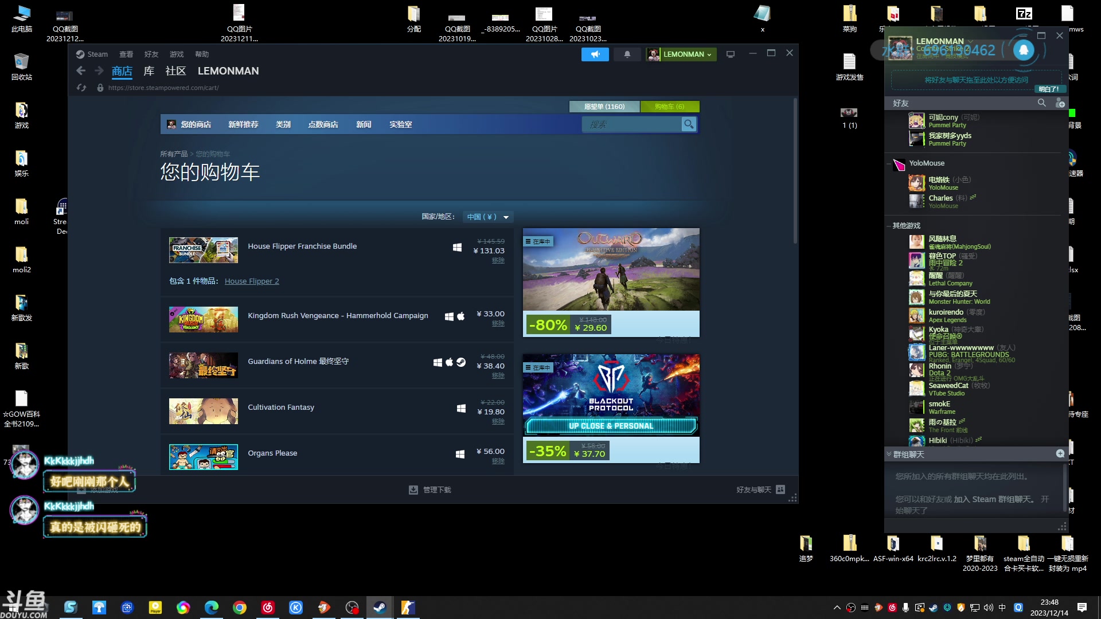
Task: Open the 查看 menu
Action: click(126, 54)
